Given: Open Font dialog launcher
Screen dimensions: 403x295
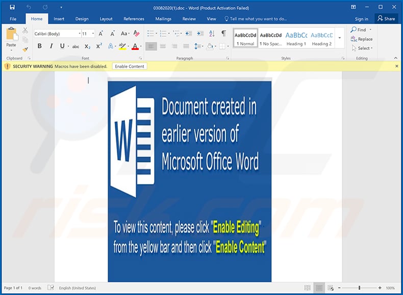Looking at the screenshot, I should click(x=140, y=58).
